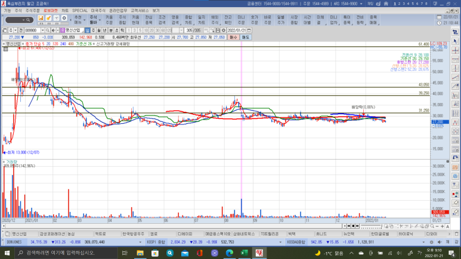Click the chart's horizontal scrollbar track
The image size is (461, 259).
(x=174, y=226)
